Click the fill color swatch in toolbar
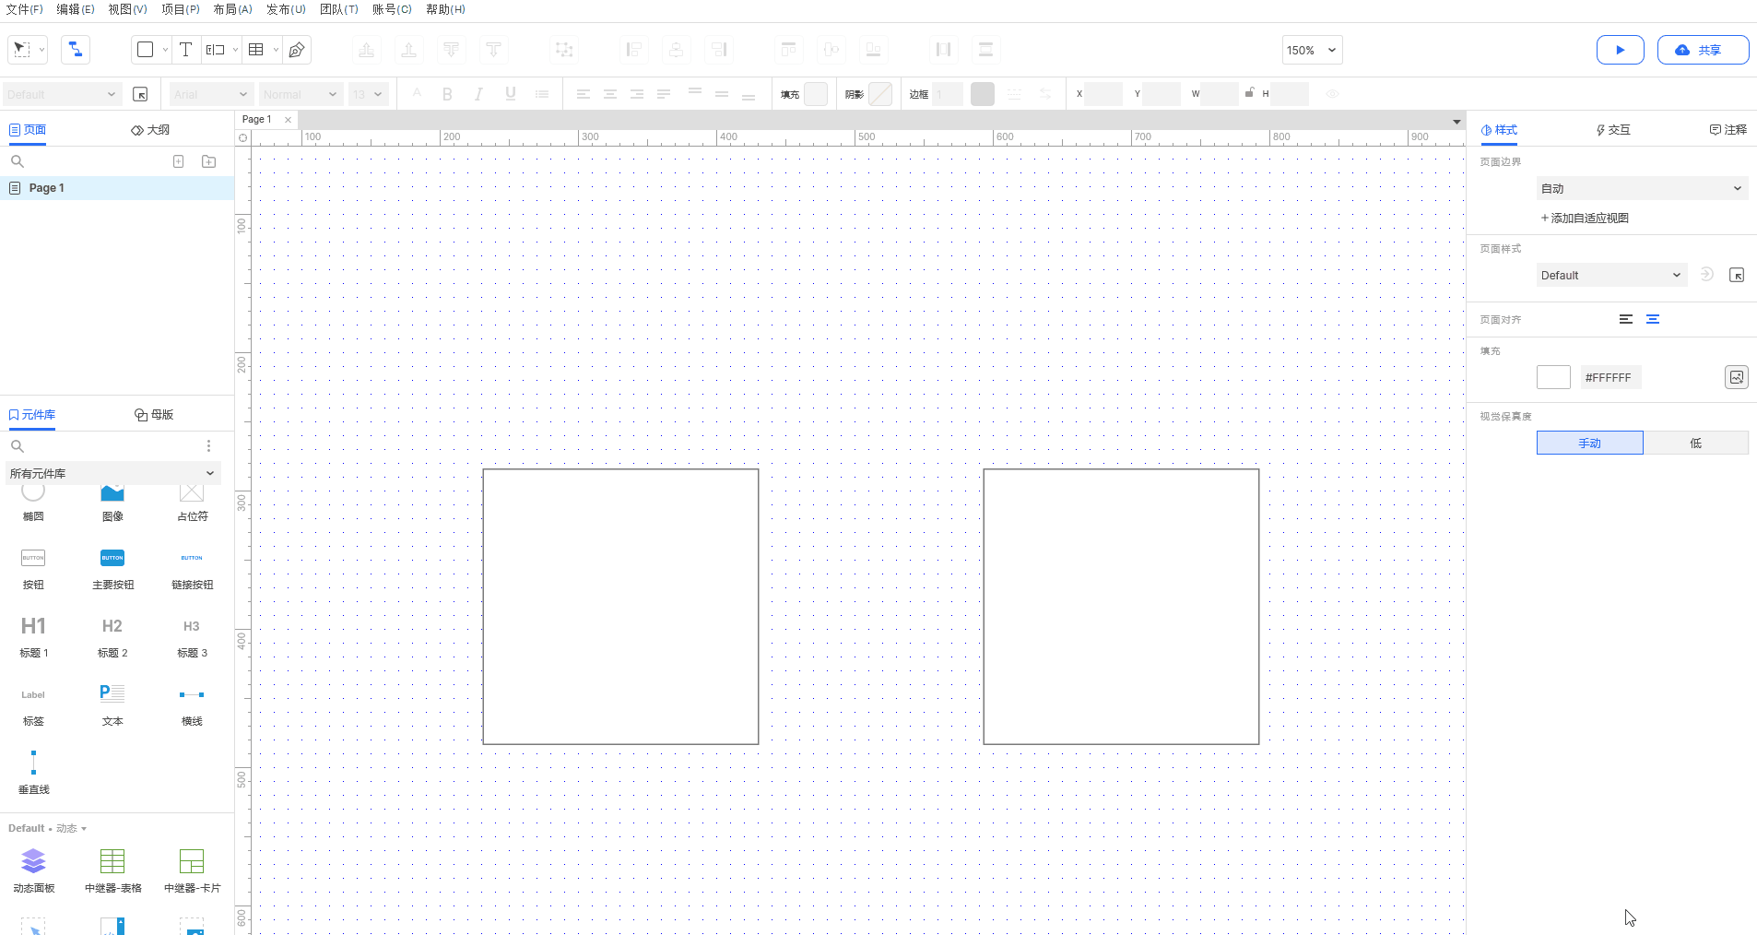This screenshot has height=935, width=1757. tap(816, 94)
